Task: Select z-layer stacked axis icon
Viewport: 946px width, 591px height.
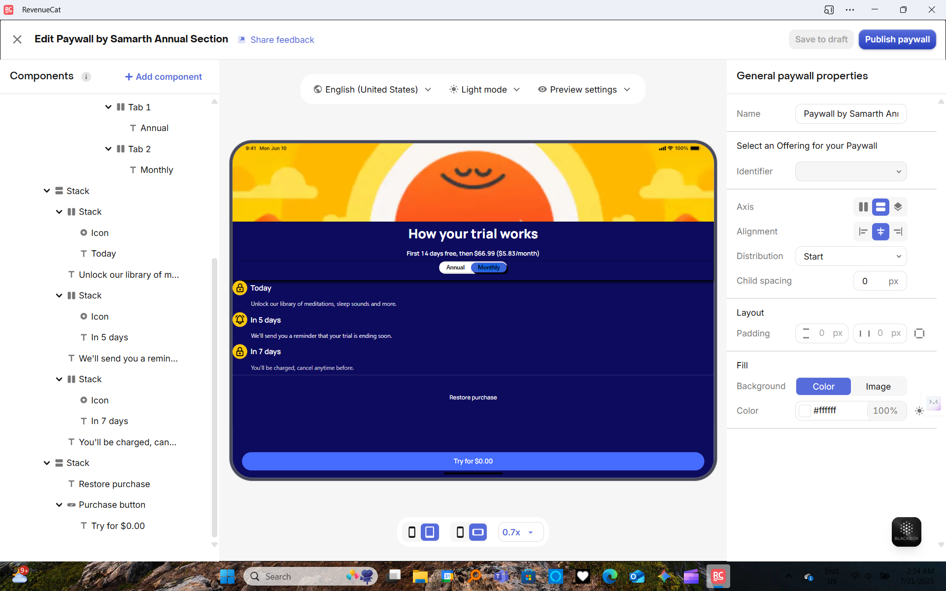Action: (898, 207)
